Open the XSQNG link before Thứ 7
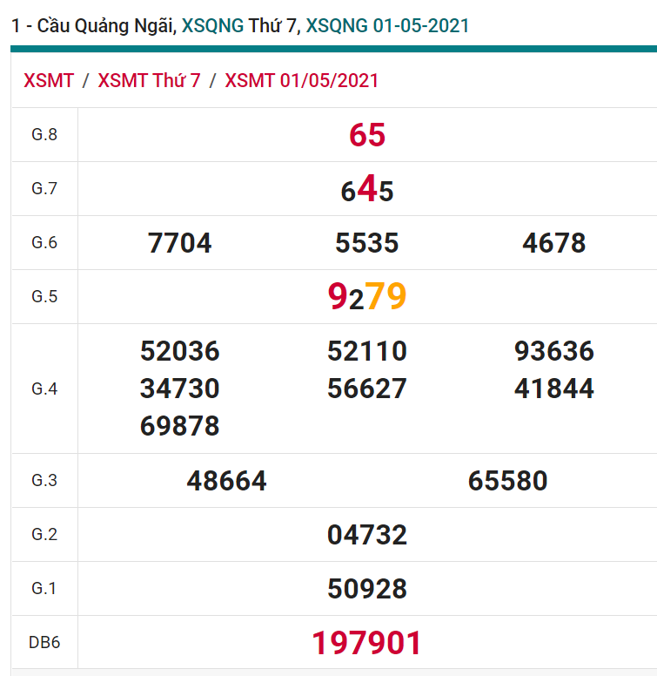 [x=212, y=26]
